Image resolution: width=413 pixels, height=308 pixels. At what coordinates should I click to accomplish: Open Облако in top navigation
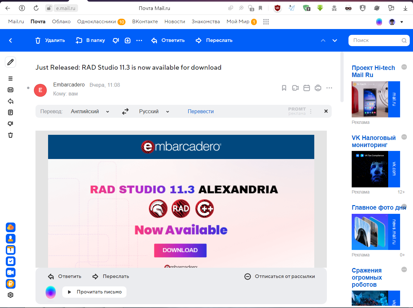tap(61, 22)
